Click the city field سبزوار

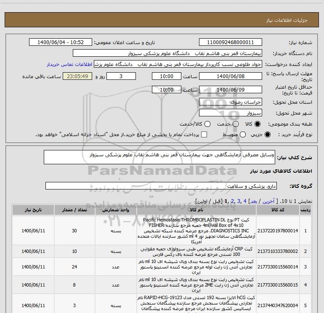pyautogui.click(x=231, y=113)
